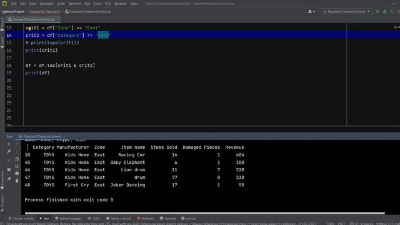The width and height of the screenshot is (400, 225).
Task: Open the Bookmarks tool window on the left sidebar
Action: pos(2,181)
